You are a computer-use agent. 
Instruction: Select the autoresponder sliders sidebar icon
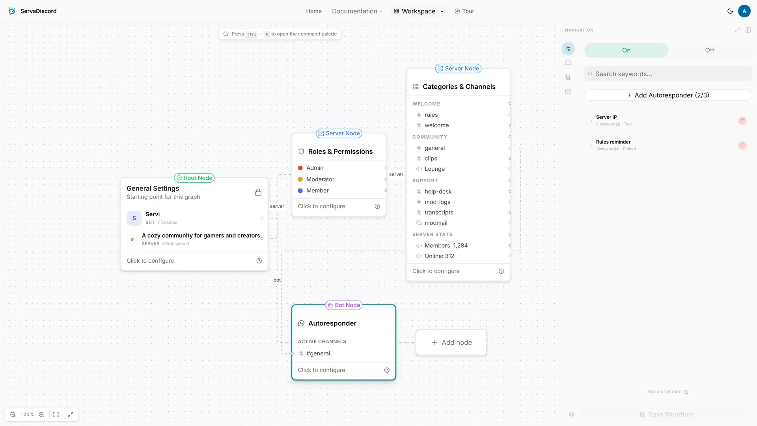click(x=568, y=49)
